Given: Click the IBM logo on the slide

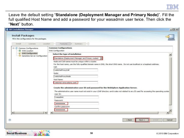Looking at the screenshot, I should point(172,7).
